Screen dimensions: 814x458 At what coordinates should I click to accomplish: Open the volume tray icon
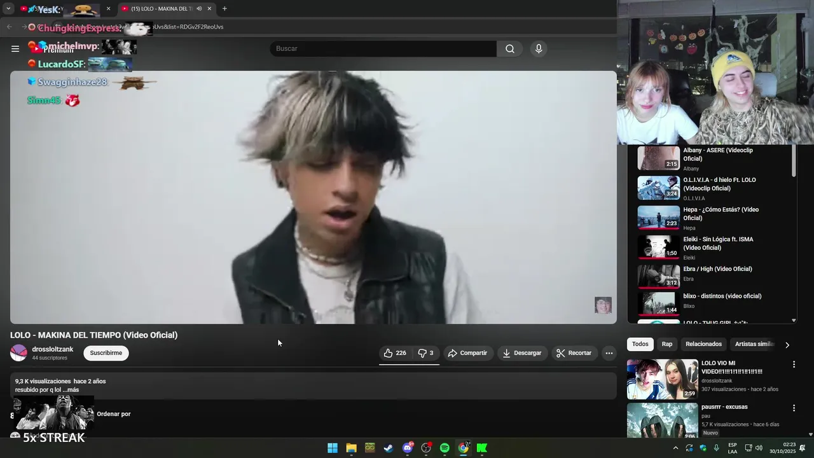click(x=759, y=448)
